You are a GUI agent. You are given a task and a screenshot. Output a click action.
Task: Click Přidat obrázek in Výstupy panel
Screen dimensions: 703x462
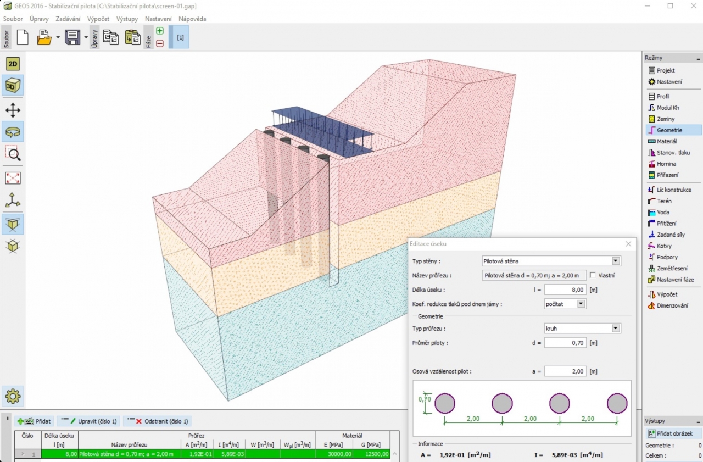click(673, 433)
